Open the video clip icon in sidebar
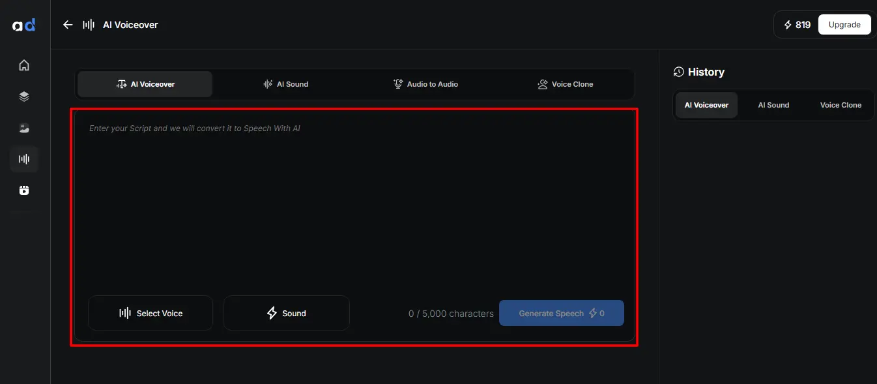This screenshot has width=877, height=384. [24, 190]
